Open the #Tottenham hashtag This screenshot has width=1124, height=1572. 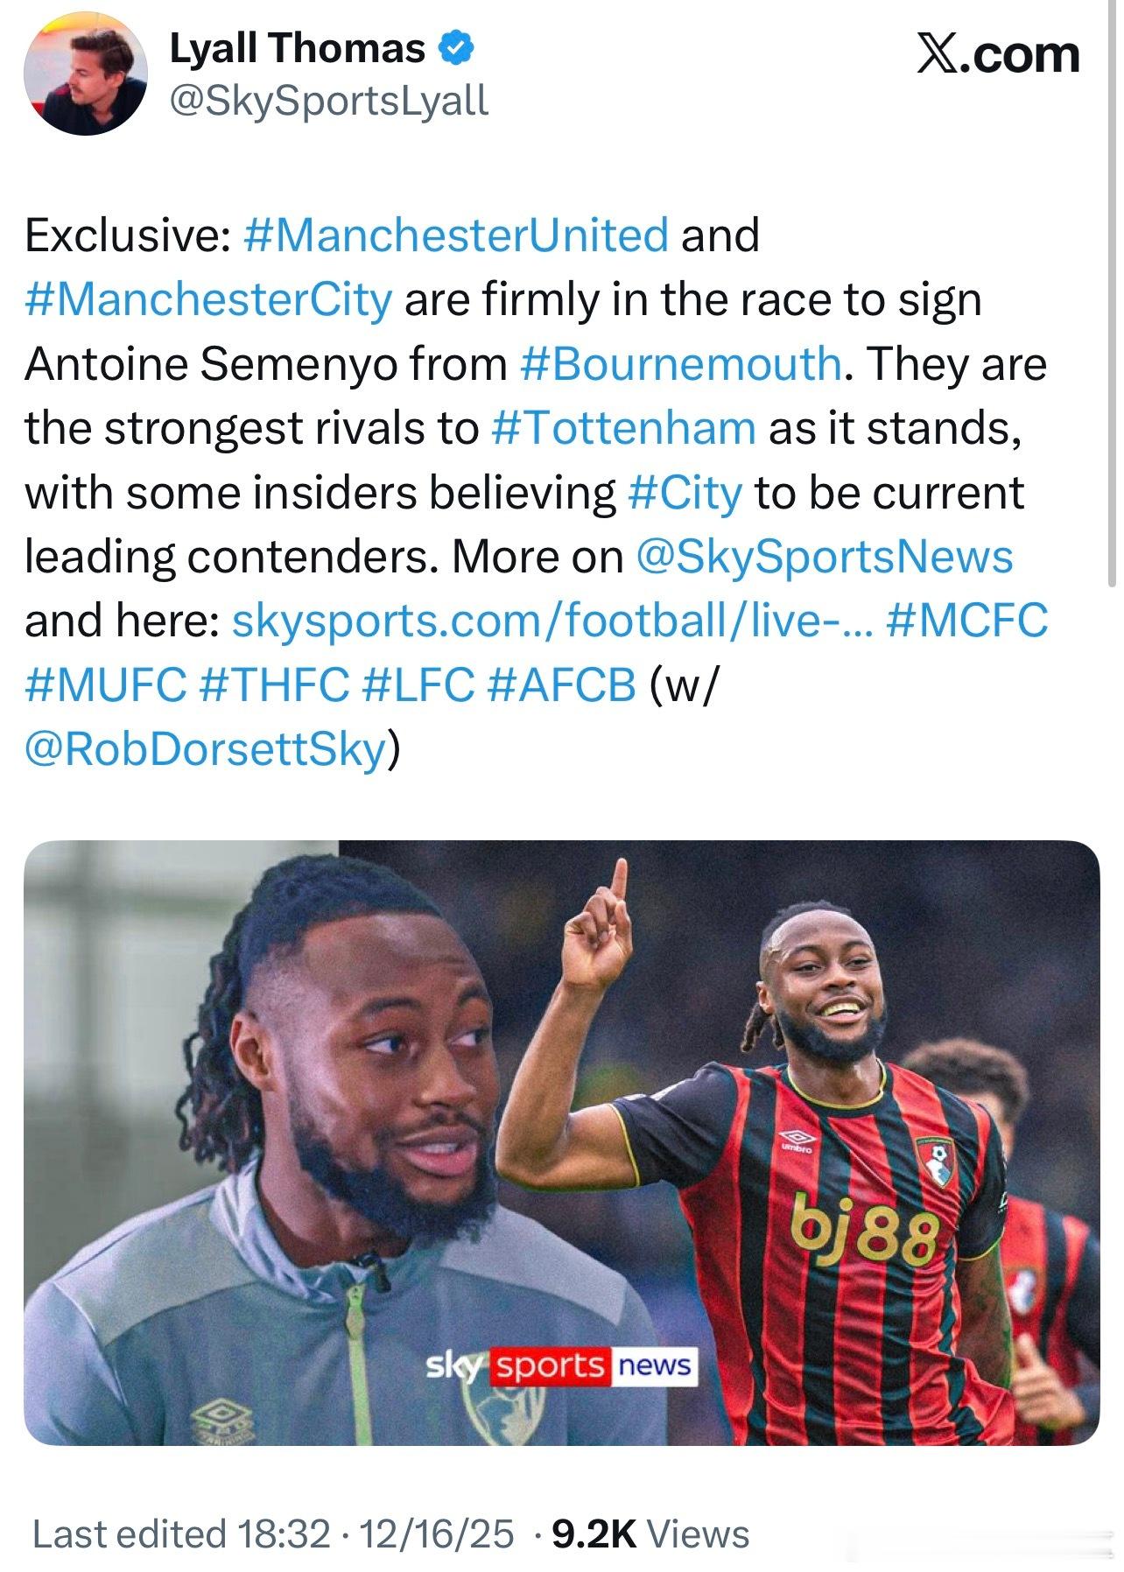pos(623,427)
